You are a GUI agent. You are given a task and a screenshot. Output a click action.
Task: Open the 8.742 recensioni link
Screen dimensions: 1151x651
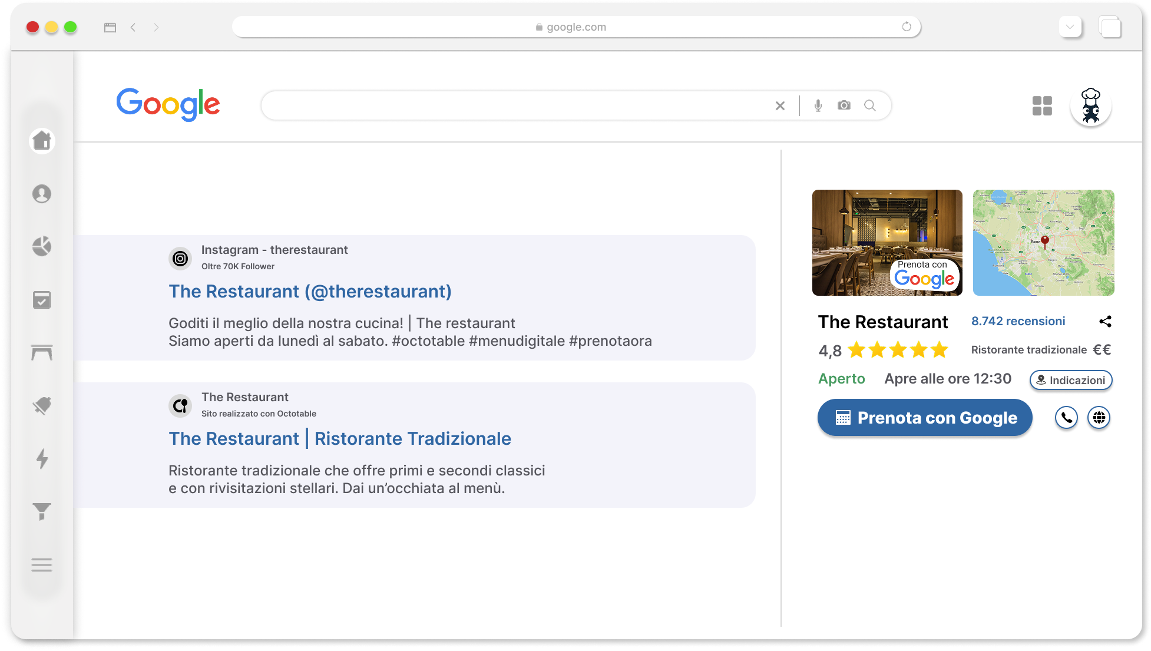pyautogui.click(x=1018, y=321)
